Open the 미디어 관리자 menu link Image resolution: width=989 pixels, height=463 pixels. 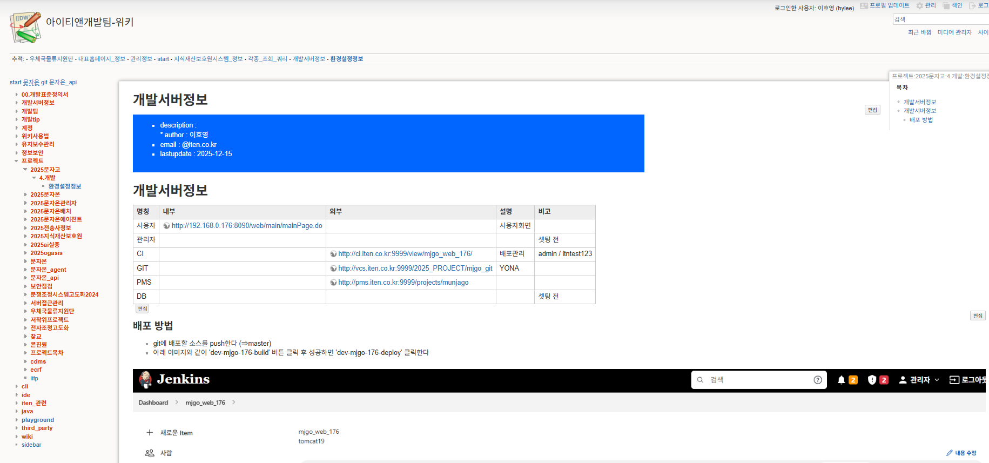pos(954,32)
